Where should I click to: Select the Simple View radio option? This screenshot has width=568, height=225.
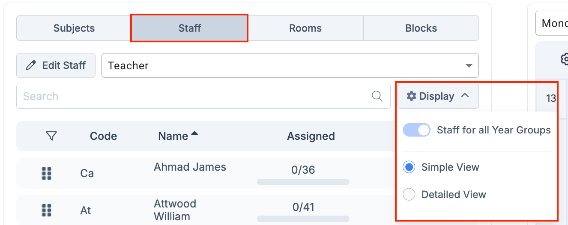pyautogui.click(x=409, y=167)
